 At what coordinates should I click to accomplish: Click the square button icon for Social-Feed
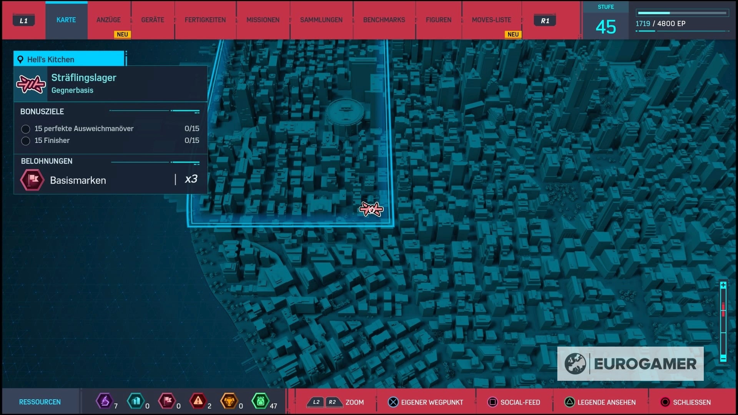coord(492,402)
